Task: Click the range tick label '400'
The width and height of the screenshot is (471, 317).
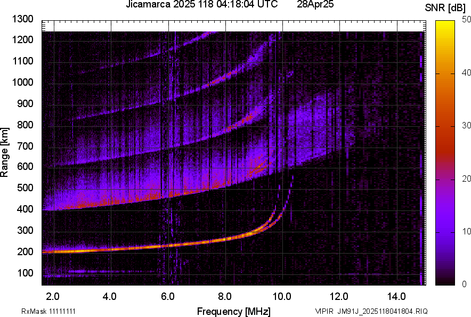Action: pyautogui.click(x=25, y=209)
